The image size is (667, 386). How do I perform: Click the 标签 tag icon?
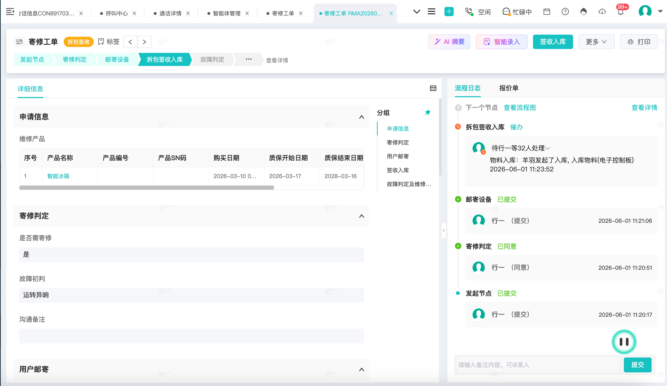point(109,42)
